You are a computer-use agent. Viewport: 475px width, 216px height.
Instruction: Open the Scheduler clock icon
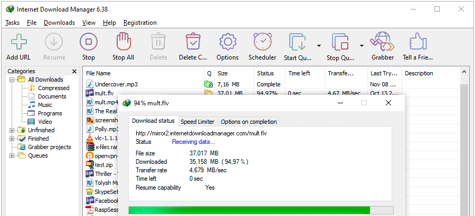262,42
